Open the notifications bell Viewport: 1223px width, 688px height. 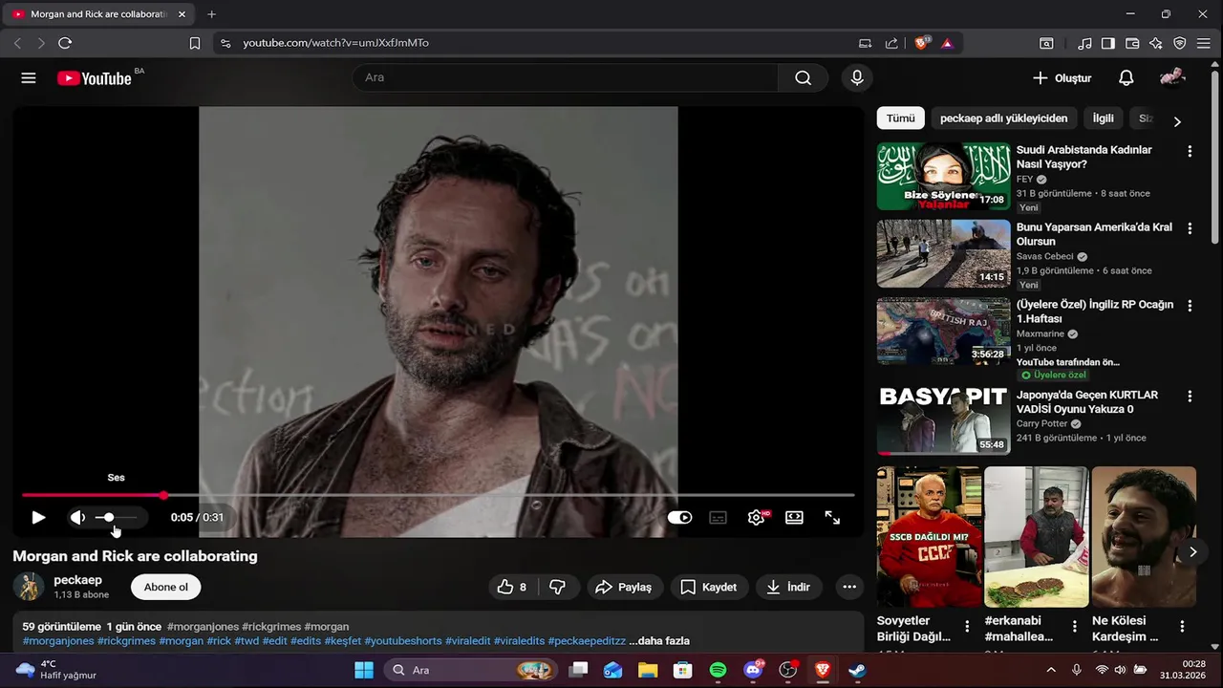[1126, 78]
